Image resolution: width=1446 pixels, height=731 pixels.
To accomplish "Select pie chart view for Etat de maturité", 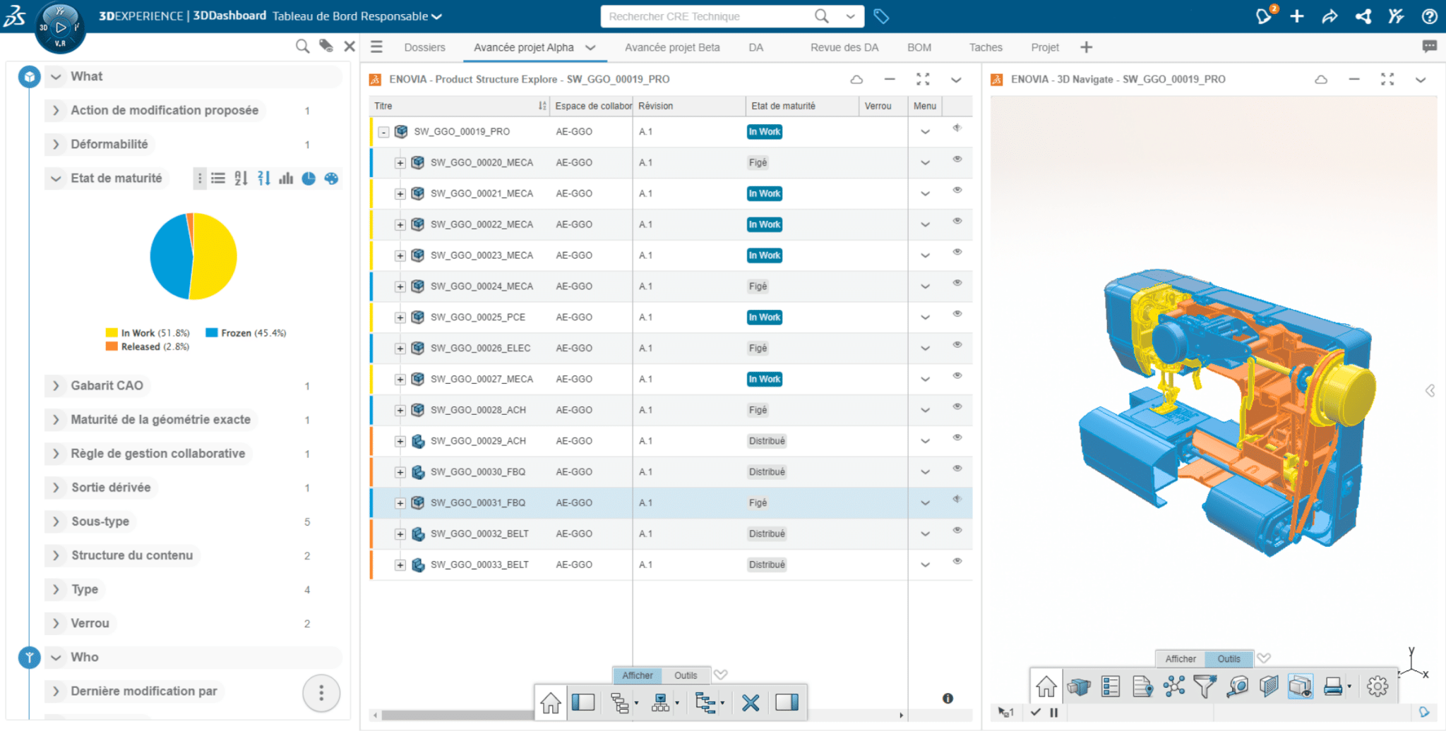I will (x=309, y=179).
